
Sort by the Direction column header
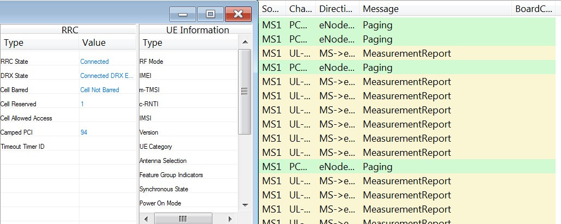click(x=337, y=9)
